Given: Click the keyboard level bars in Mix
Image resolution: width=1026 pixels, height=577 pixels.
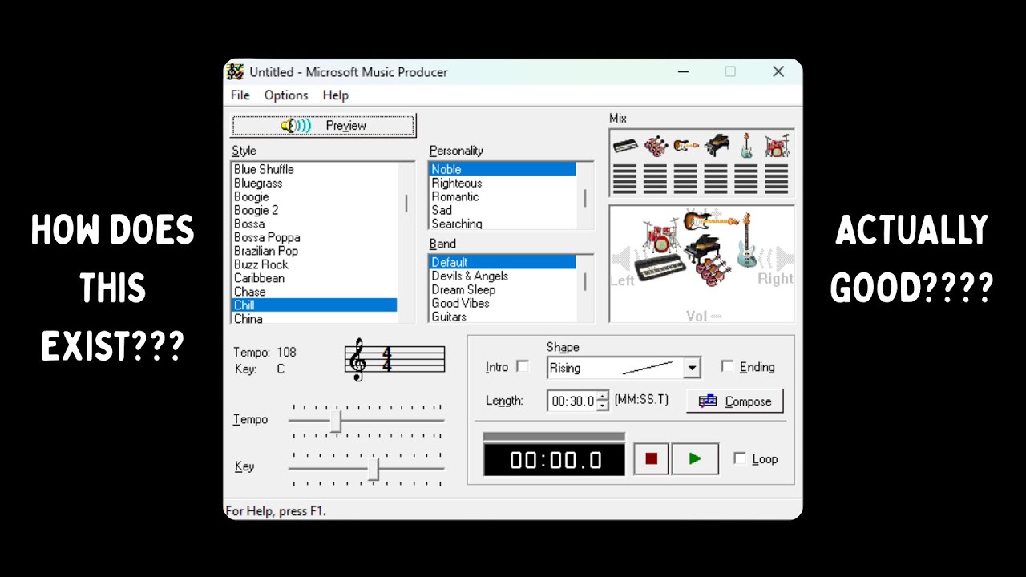Looking at the screenshot, I should (x=624, y=178).
